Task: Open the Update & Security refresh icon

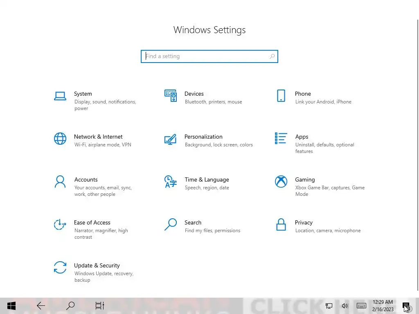Action: click(60, 267)
